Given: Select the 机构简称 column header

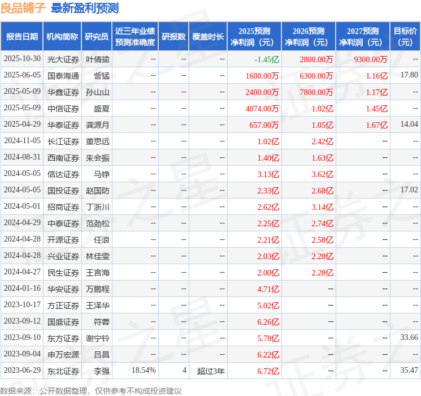Looking at the screenshot, I should 62,36.
